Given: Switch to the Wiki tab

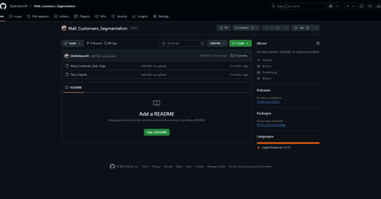Looking at the screenshot, I should (x=101, y=16).
